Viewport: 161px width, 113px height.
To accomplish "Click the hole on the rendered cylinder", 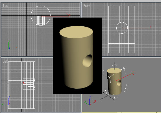I will tap(87, 61).
